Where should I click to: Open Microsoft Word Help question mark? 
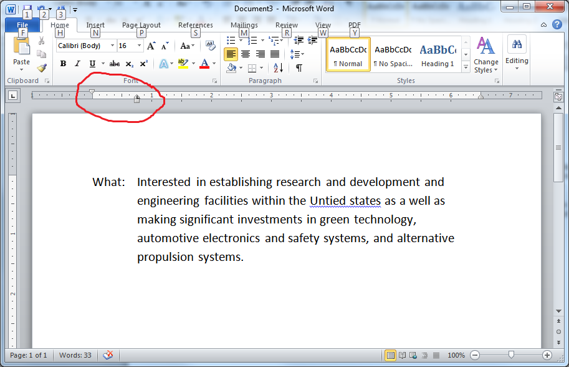(x=557, y=24)
